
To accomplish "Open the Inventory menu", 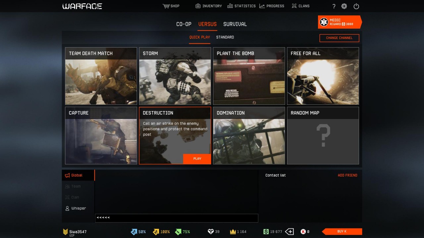I will (x=208, y=6).
